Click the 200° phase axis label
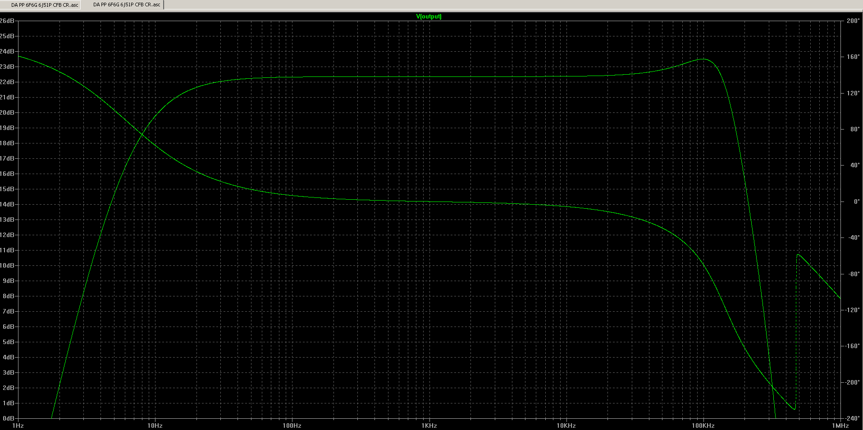Screen dimensions: 863x430 pyautogui.click(x=853, y=21)
